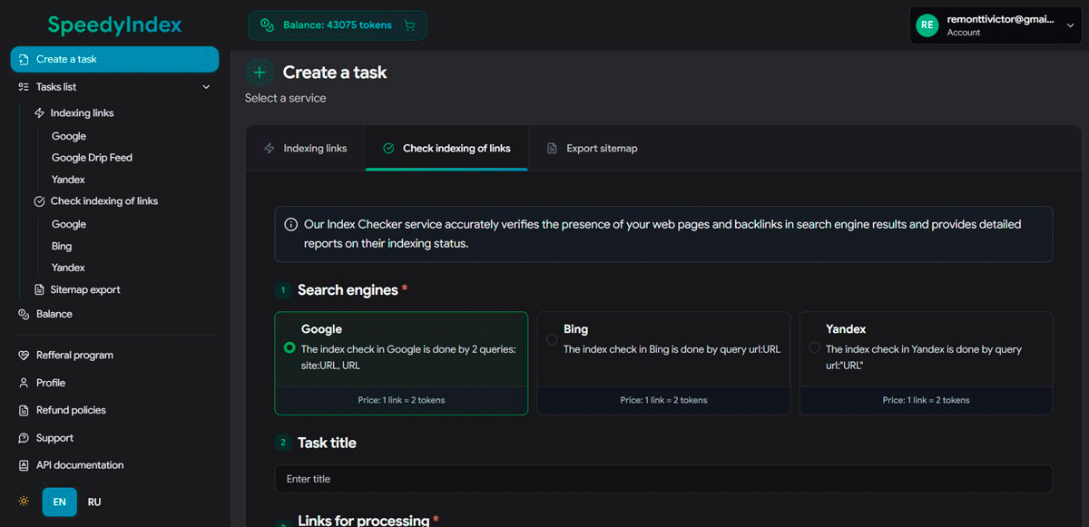This screenshot has height=527, width=1089.
Task: Click the RE account avatar
Action: point(927,25)
